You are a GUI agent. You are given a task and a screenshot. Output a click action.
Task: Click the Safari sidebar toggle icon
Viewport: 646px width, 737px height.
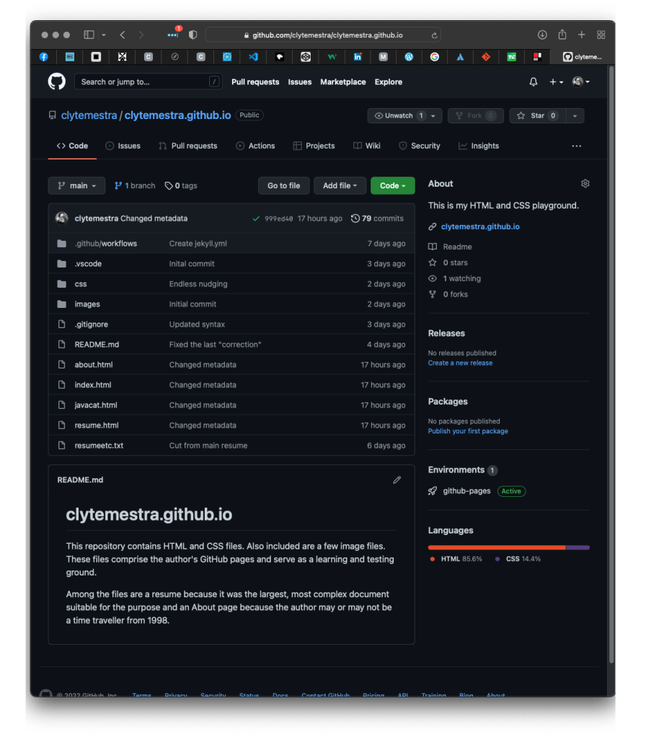pyautogui.click(x=89, y=35)
